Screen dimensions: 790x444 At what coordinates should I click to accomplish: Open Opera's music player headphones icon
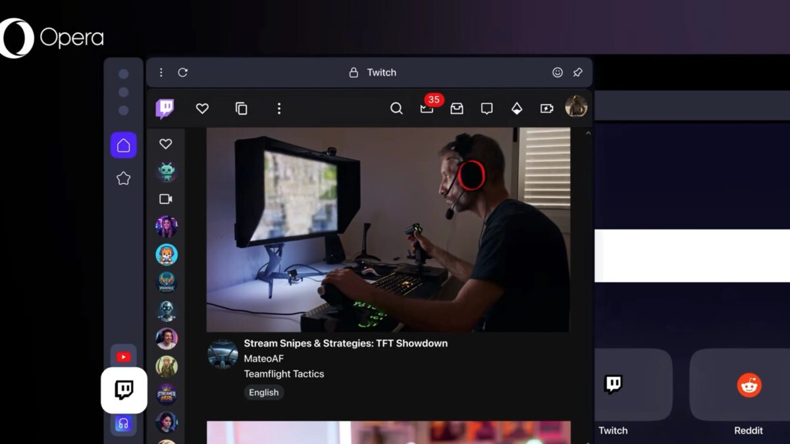coord(123,424)
